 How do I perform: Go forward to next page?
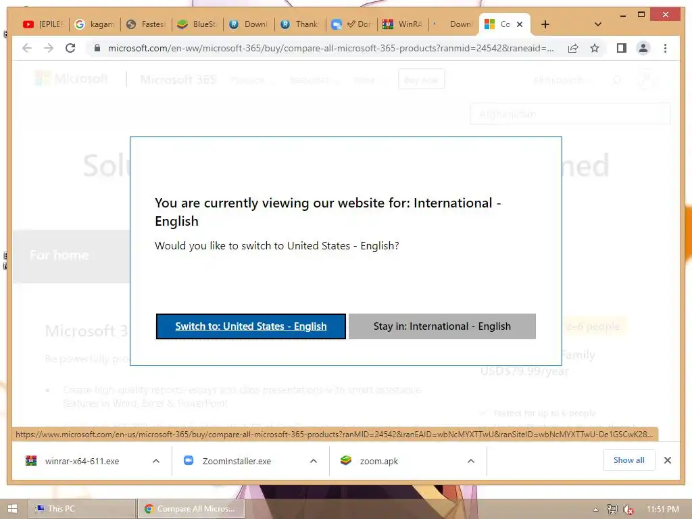click(49, 48)
